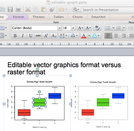The width and height of the screenshot is (134, 131).
Task: Click the Save floppy disk icon
Action: click(10, 9)
